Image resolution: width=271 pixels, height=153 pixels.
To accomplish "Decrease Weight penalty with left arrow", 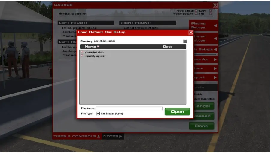I will click(x=196, y=13).
